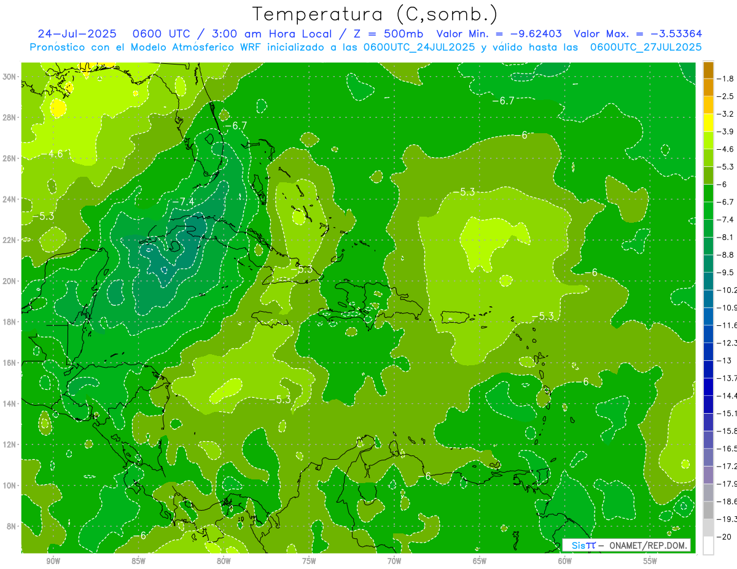
Task: Click the "24N" latitude axis label
Action: point(9,199)
